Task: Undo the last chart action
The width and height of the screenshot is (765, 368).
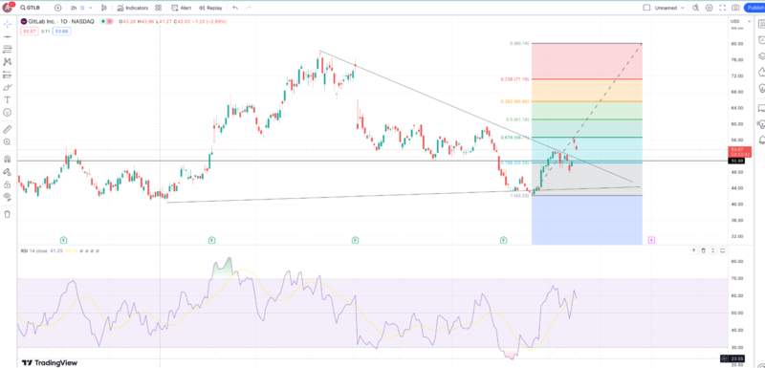Action: tap(235, 8)
